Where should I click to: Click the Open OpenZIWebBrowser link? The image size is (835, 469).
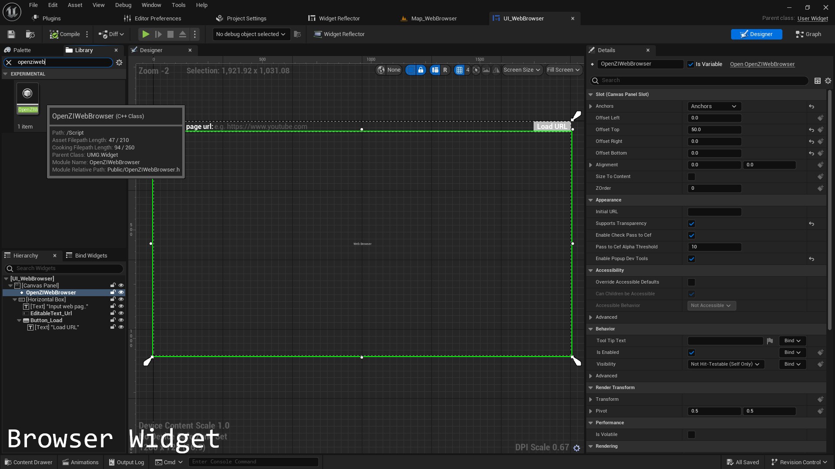point(762,64)
